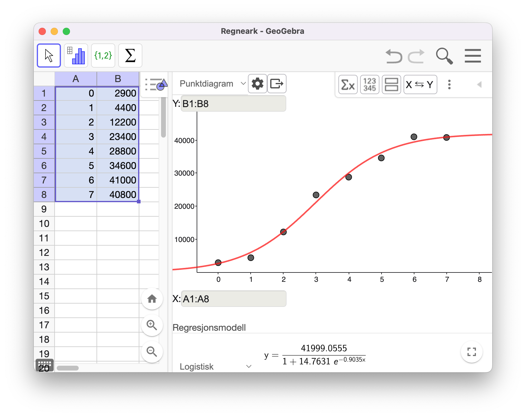
Task: Toggle the split chart view
Action: click(x=391, y=84)
